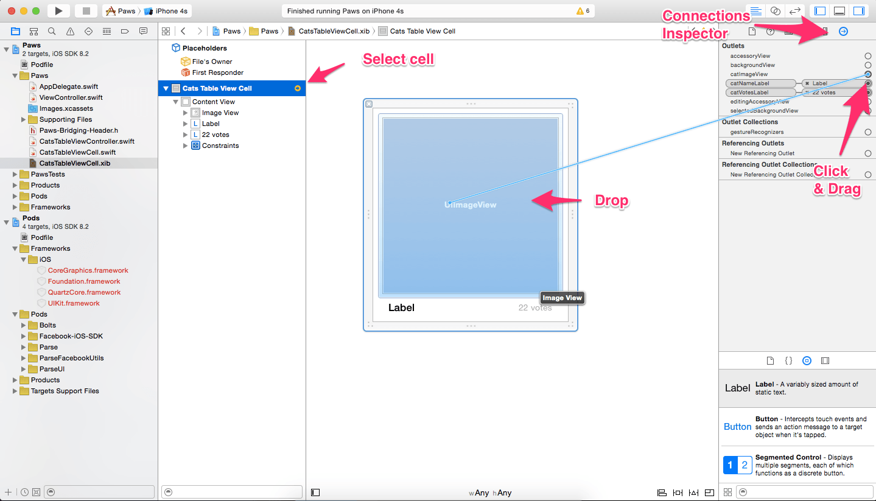Viewport: 876px width, 501px height.
Task: Click the warning badge showing 6
Action: [581, 10]
